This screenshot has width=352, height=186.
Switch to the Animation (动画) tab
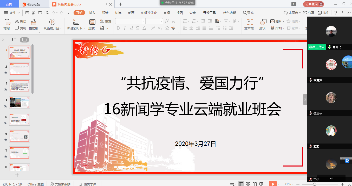pyautogui.click(x=131, y=13)
